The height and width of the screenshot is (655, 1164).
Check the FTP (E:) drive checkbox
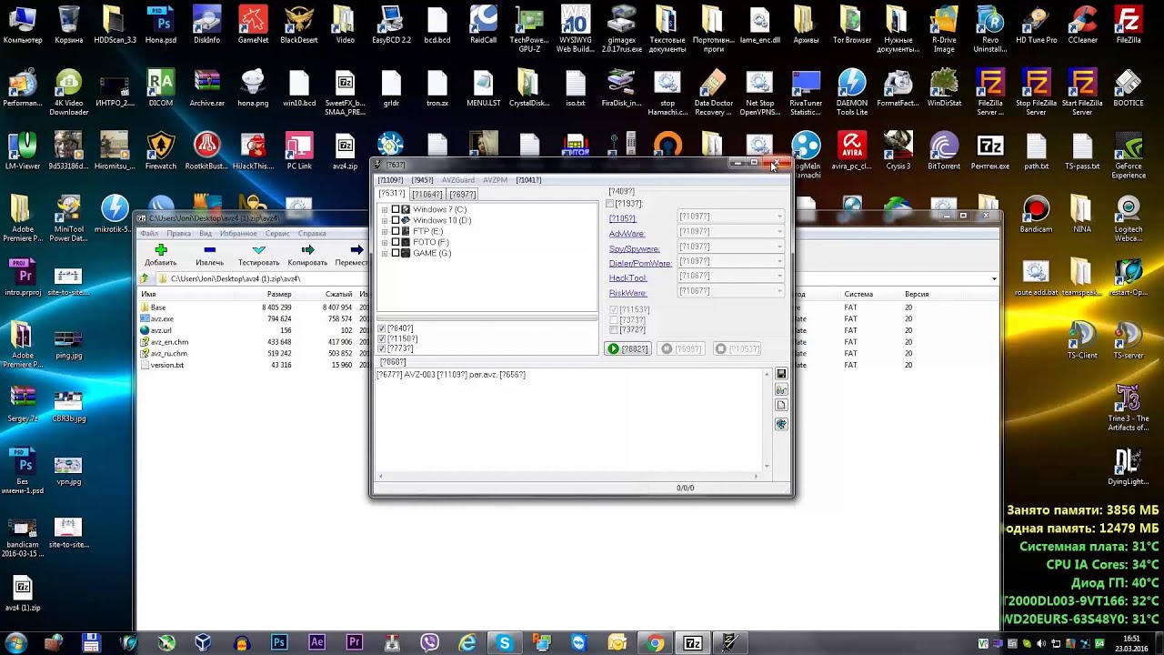pyautogui.click(x=396, y=231)
